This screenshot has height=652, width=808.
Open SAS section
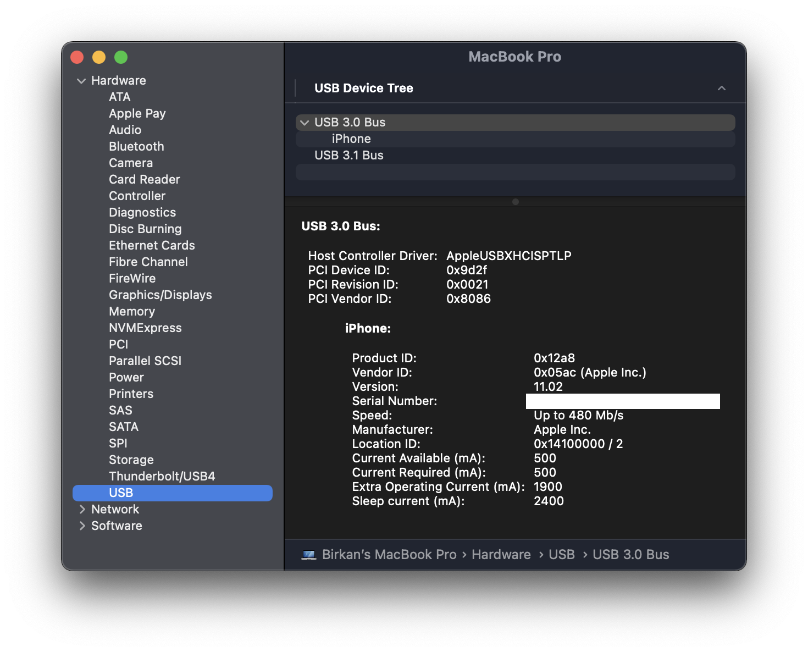[x=120, y=410]
